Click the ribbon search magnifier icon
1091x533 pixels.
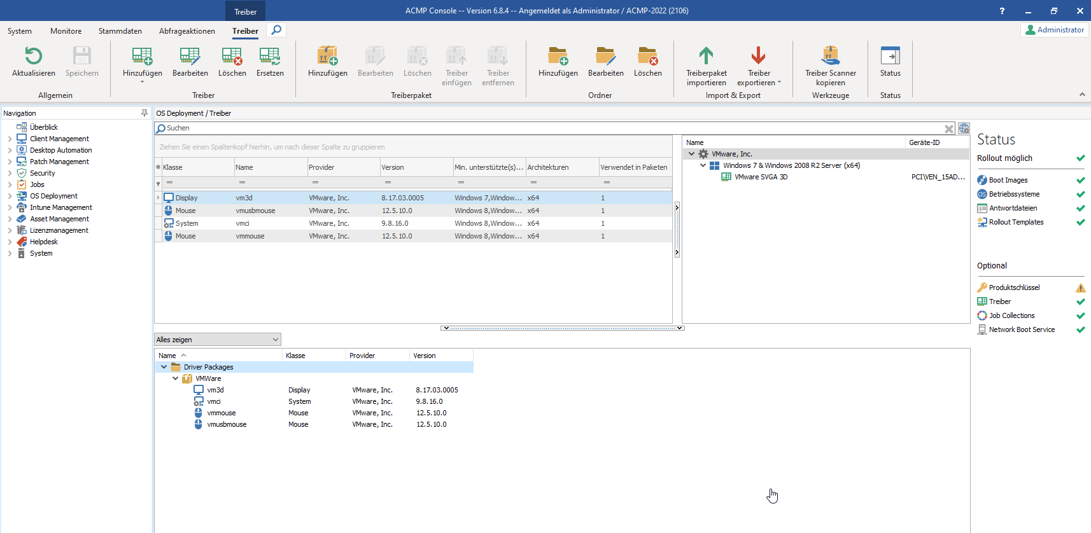276,30
